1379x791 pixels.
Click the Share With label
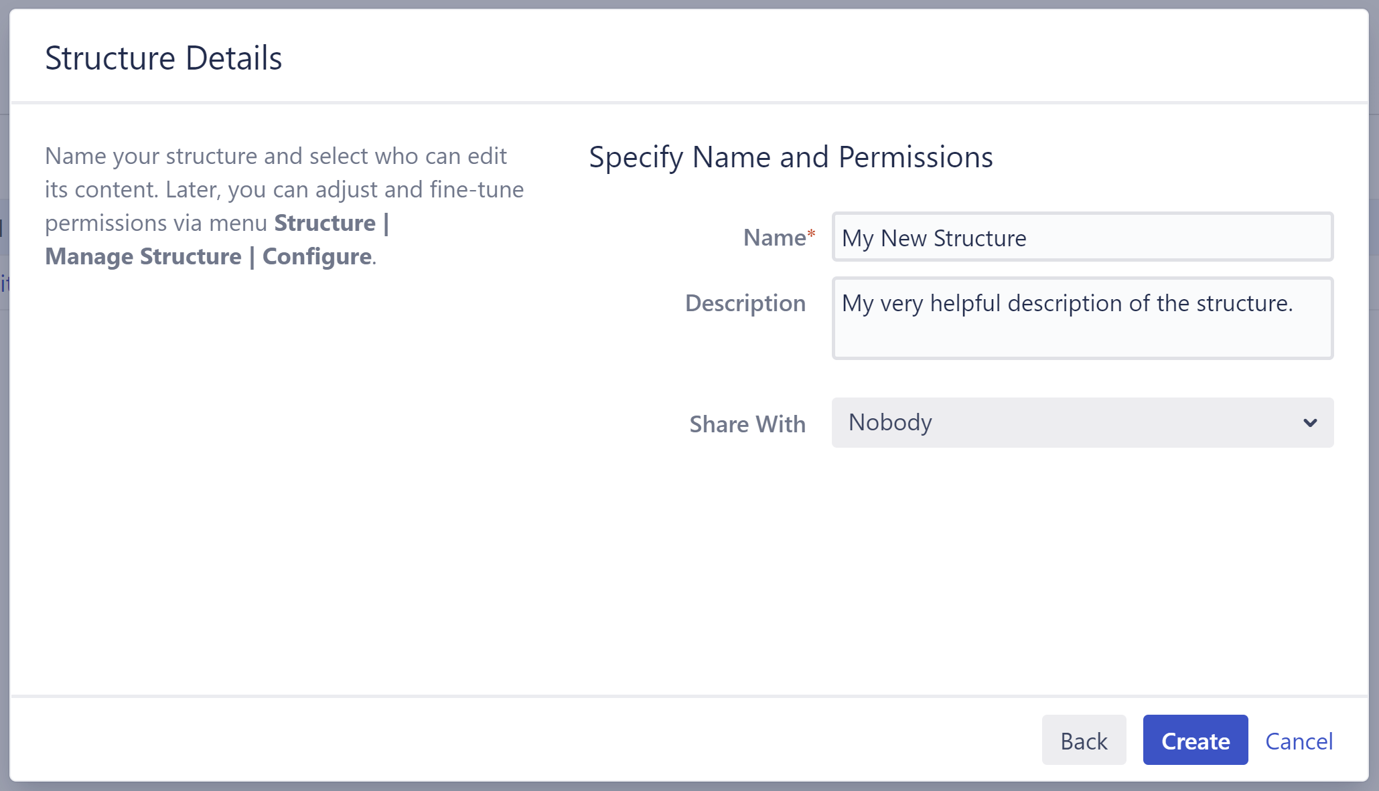coord(747,424)
